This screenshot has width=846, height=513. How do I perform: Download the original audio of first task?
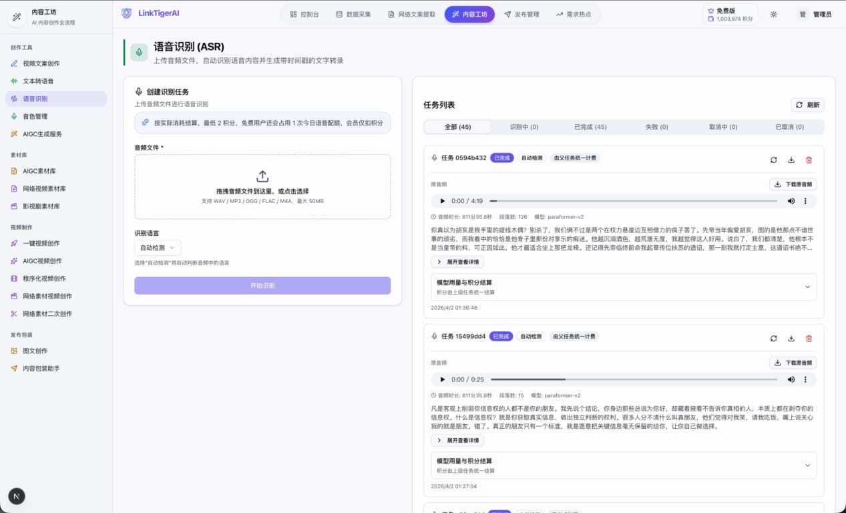click(x=793, y=184)
